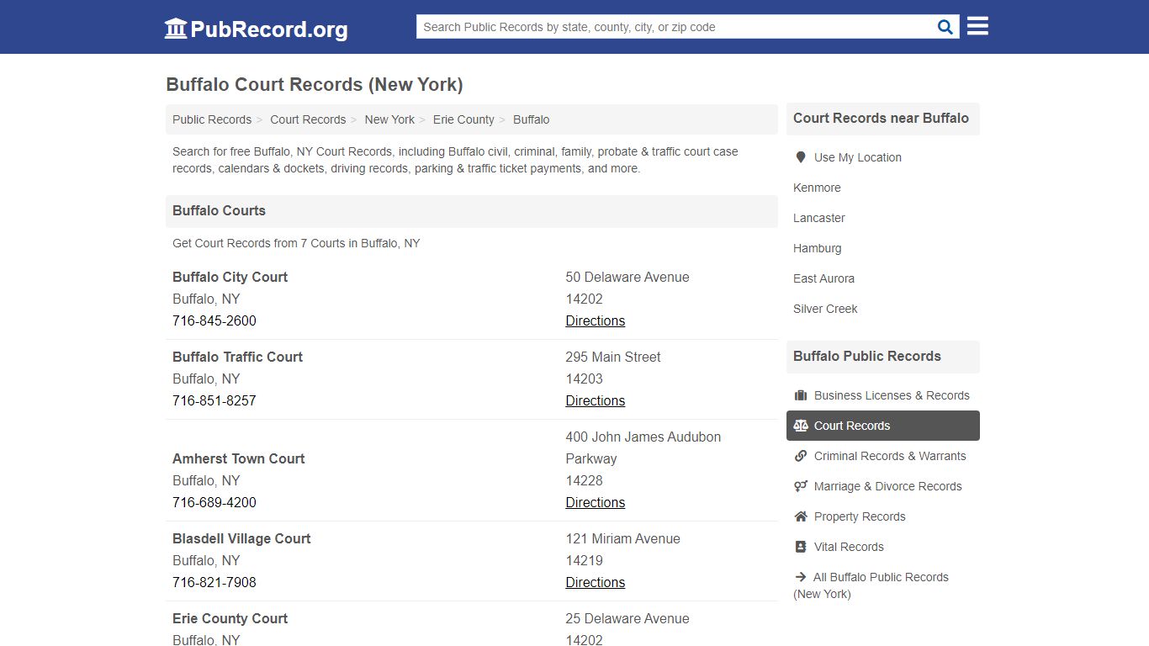1149x646 pixels.
Task: Open the Amherst Town Court listing
Action: 238,458
